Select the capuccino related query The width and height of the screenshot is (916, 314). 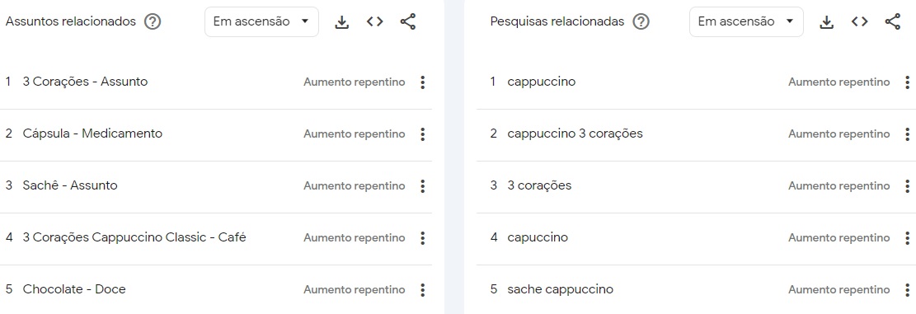click(538, 237)
